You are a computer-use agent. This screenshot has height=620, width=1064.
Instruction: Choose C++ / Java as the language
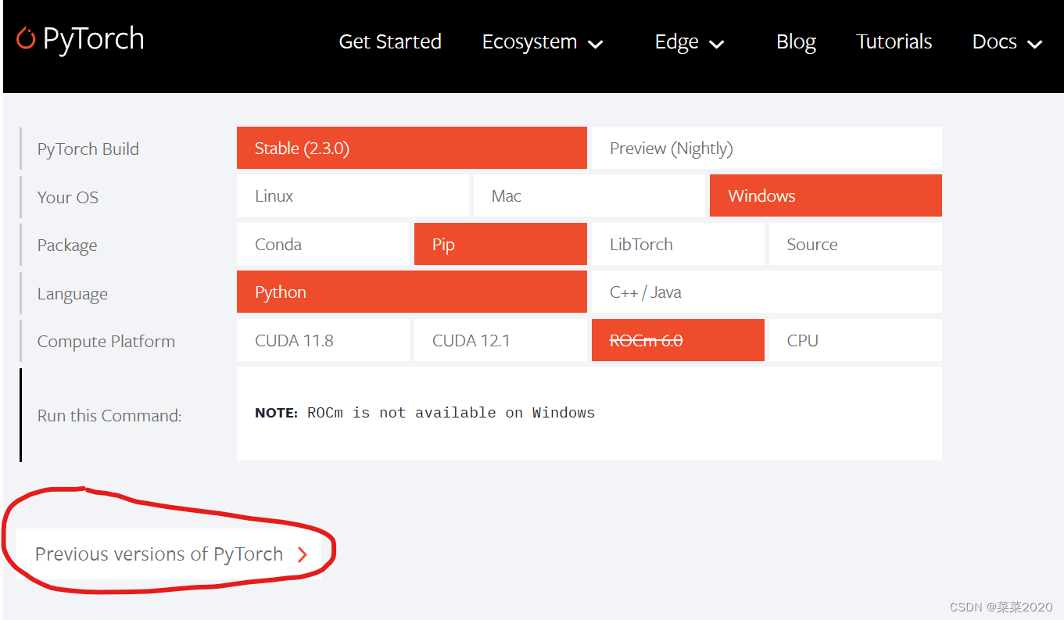click(x=766, y=292)
